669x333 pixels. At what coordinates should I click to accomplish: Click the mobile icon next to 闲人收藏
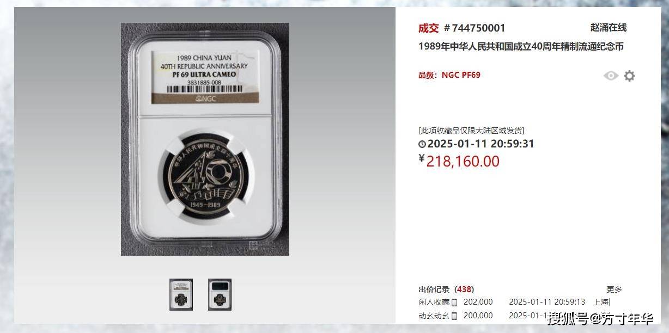(x=454, y=303)
